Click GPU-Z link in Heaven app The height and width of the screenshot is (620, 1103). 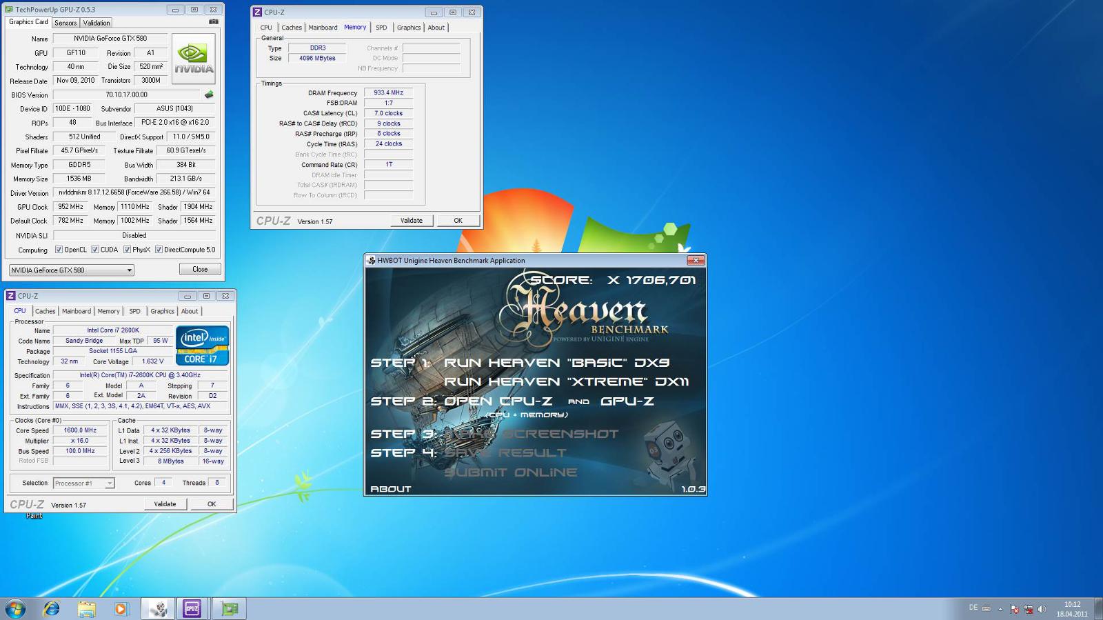click(627, 401)
